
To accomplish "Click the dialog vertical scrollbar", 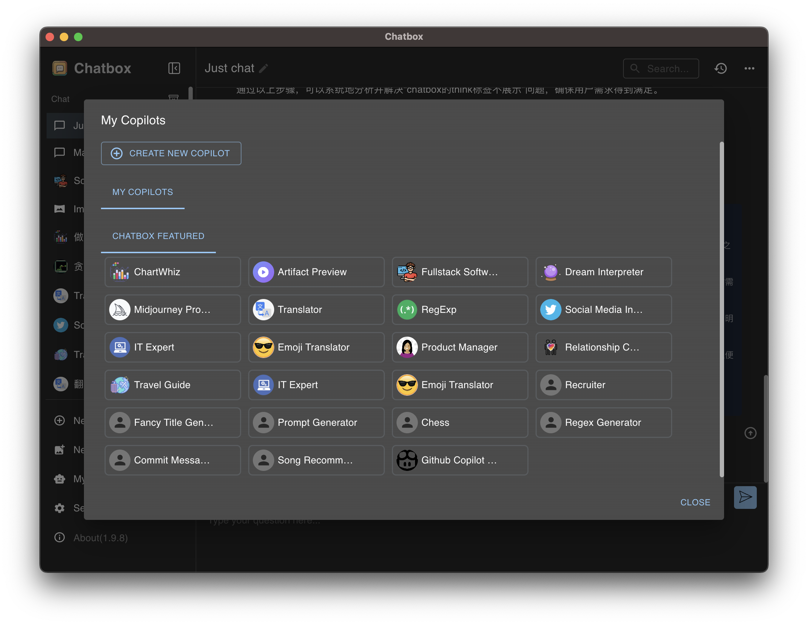I will (x=722, y=310).
